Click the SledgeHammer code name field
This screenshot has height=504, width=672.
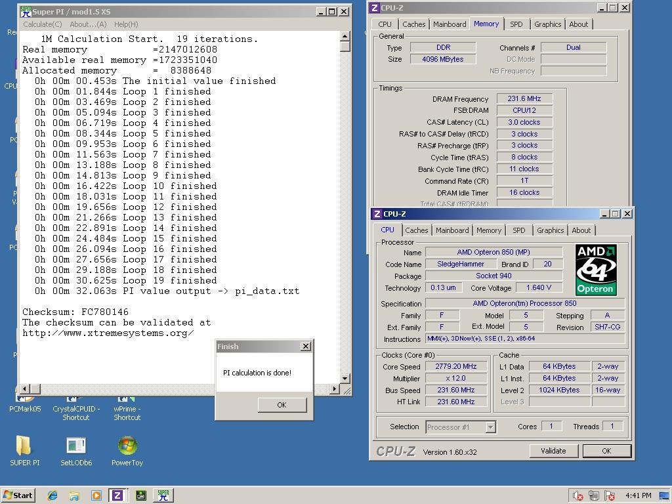(461, 264)
